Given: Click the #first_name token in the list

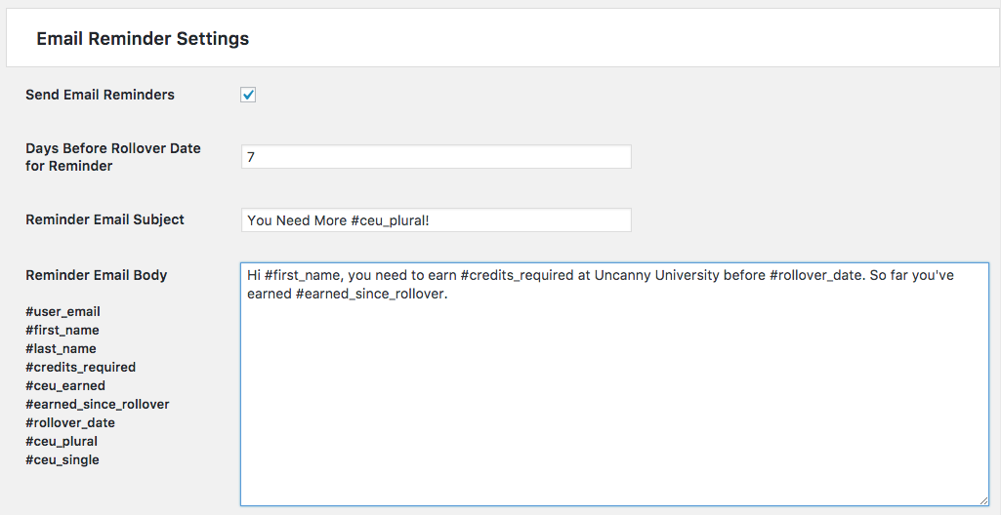Looking at the screenshot, I should (62, 331).
